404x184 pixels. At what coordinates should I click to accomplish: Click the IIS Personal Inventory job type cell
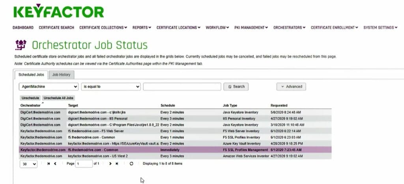(x=239, y=119)
